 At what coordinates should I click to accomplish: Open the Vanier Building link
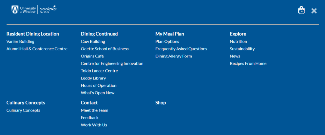[x=20, y=41]
